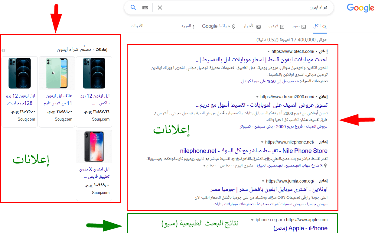The width and height of the screenshot is (378, 233).
Task: Expand dropdown arrow next to jumia.com.eg URL
Action: coord(263,181)
